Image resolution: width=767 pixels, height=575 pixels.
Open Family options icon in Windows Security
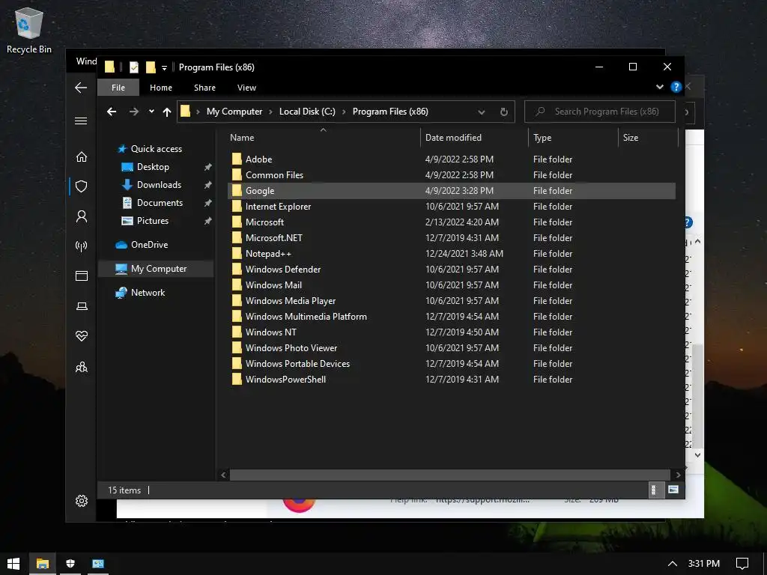81,367
